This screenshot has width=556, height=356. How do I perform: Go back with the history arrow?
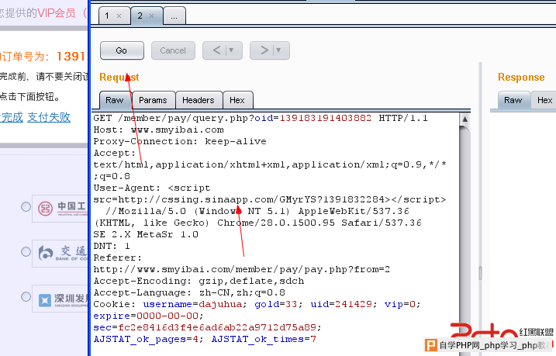coord(216,50)
